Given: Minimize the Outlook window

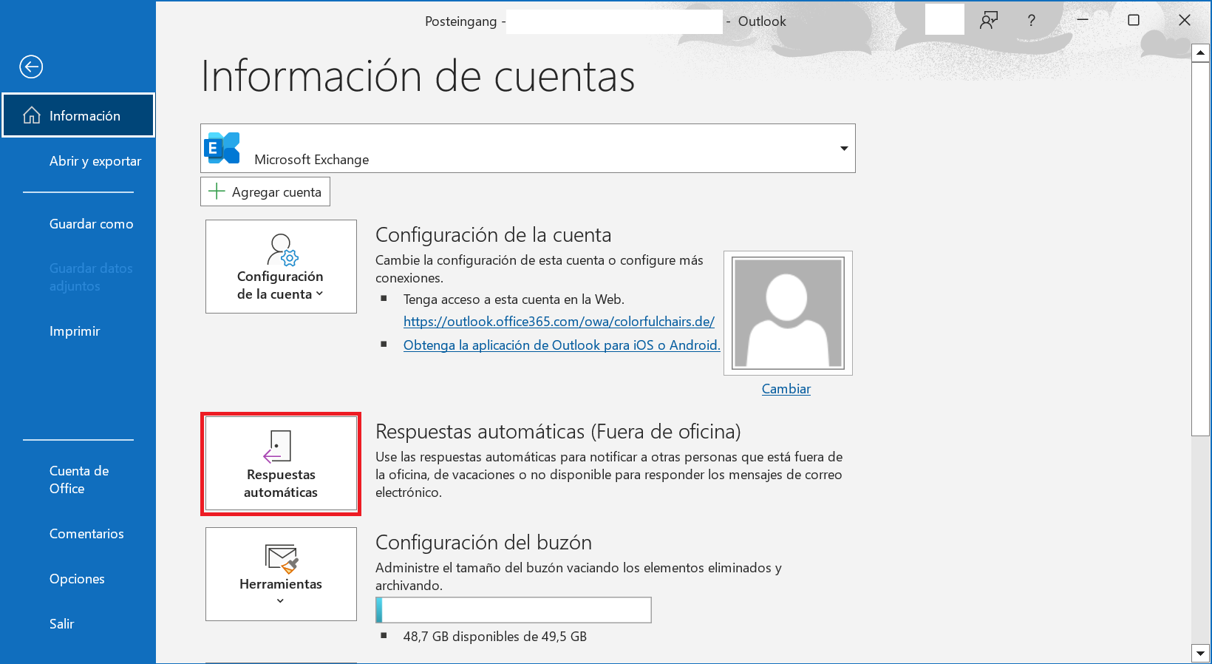Looking at the screenshot, I should click(x=1083, y=20).
